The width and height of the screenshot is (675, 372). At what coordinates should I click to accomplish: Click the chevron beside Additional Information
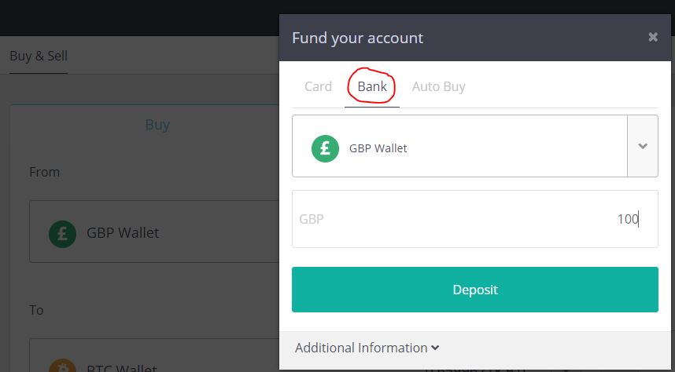[x=435, y=348]
